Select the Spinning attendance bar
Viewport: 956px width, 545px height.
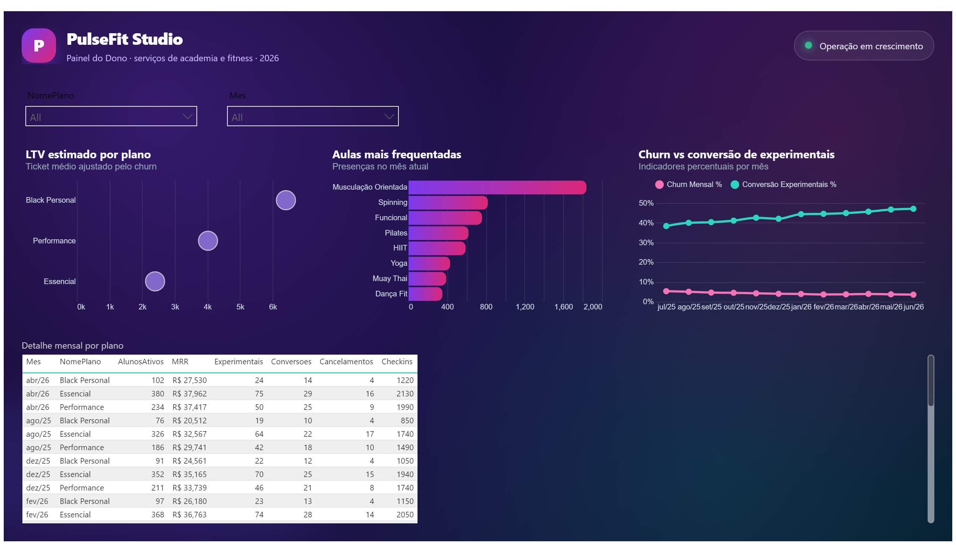[x=448, y=203]
